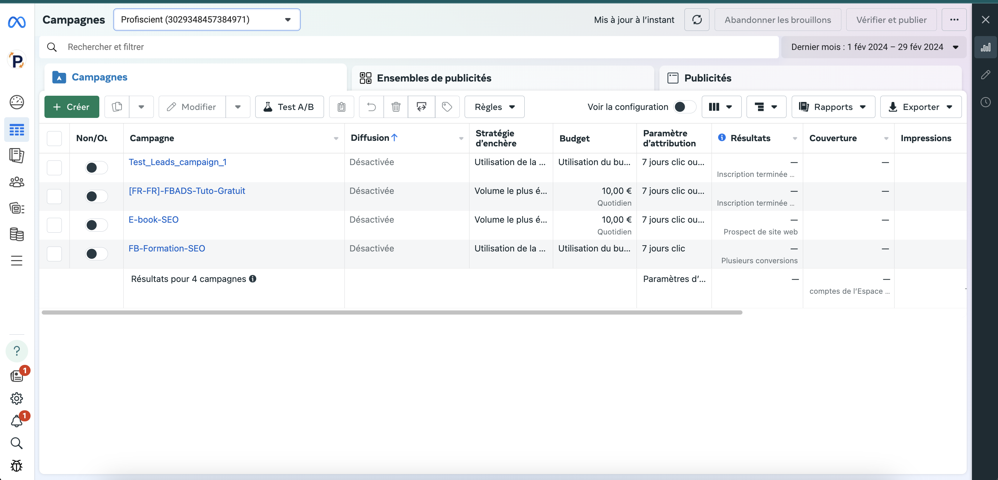Tick the checkbox for FB-Formation-SEO
The image size is (998, 480).
[54, 254]
